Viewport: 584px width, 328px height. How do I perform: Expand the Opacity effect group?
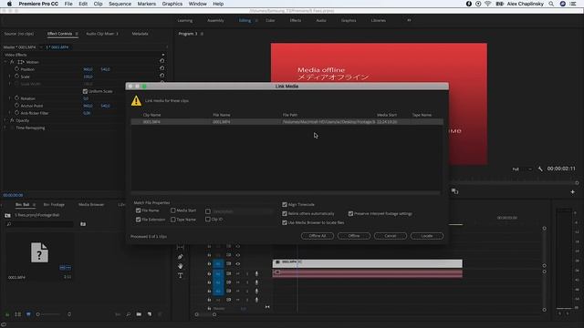[5, 120]
